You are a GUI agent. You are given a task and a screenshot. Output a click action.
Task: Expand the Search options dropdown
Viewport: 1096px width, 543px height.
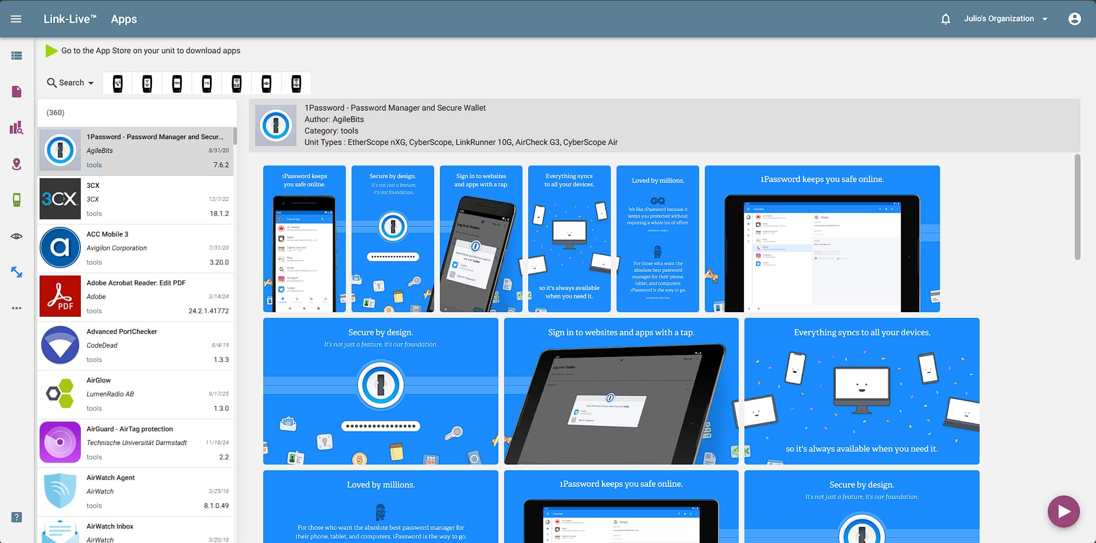click(69, 82)
